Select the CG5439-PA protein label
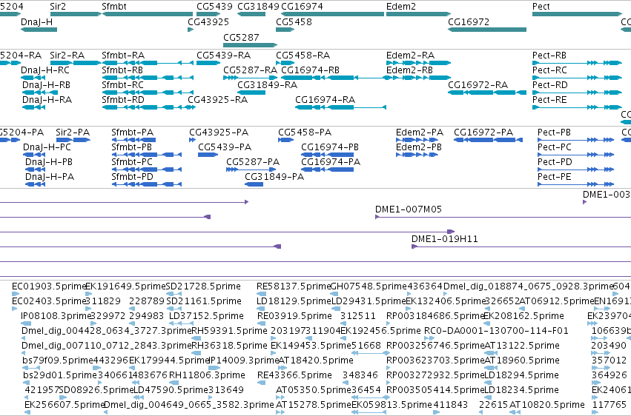Viewport: 631px width, 416px height. click(x=225, y=147)
